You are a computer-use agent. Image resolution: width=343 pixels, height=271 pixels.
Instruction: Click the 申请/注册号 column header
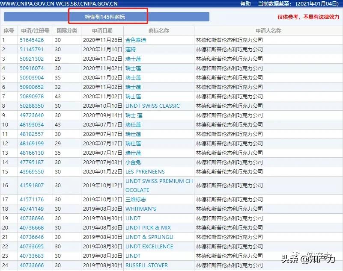click(x=35, y=31)
